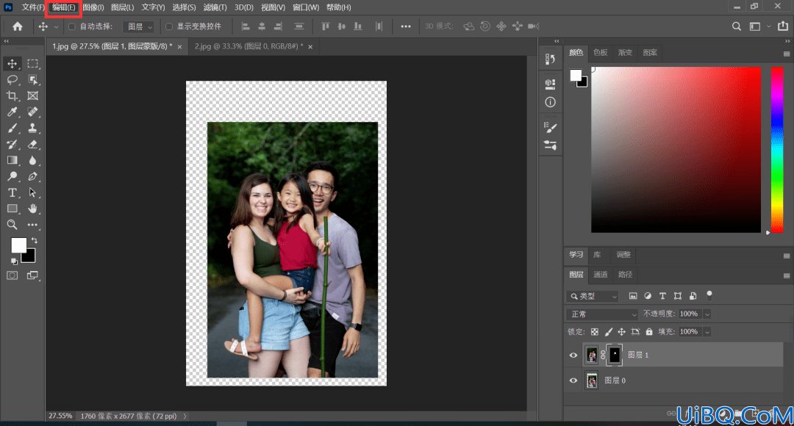Select the Path Selection tool
The width and height of the screenshot is (794, 426).
pyautogui.click(x=32, y=192)
